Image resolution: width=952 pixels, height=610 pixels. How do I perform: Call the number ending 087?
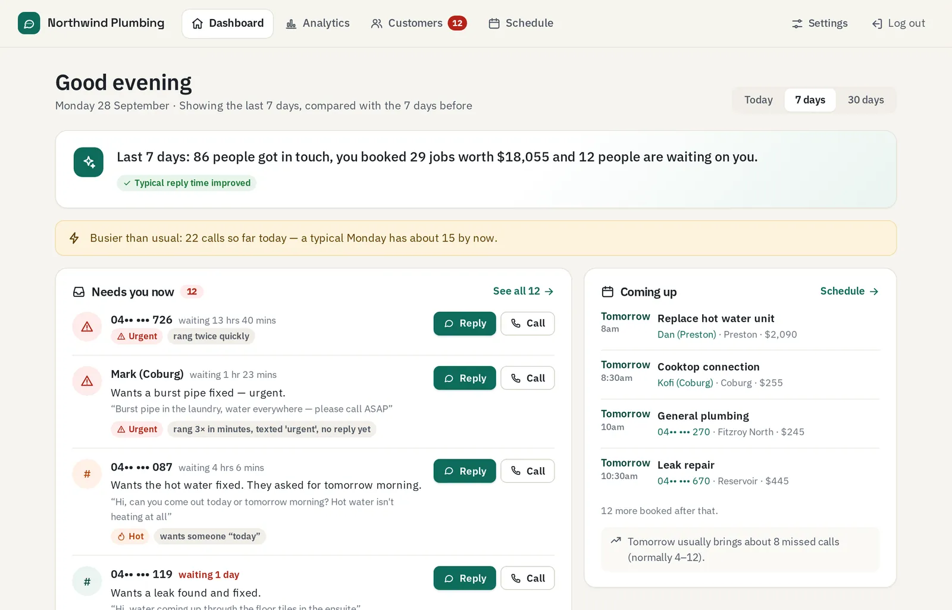(528, 471)
